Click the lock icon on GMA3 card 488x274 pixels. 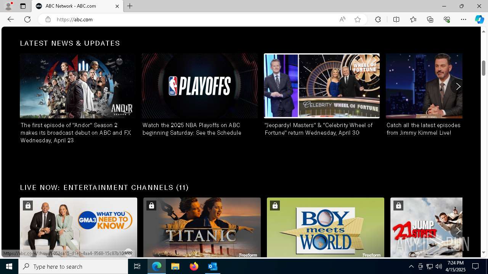pyautogui.click(x=28, y=205)
